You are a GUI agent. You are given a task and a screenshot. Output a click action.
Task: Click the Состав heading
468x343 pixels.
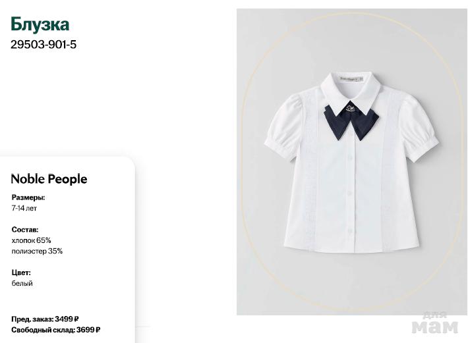25,230
